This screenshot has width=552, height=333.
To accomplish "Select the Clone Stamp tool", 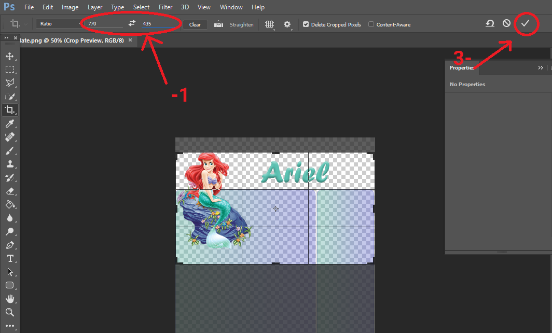I will pos(9,164).
